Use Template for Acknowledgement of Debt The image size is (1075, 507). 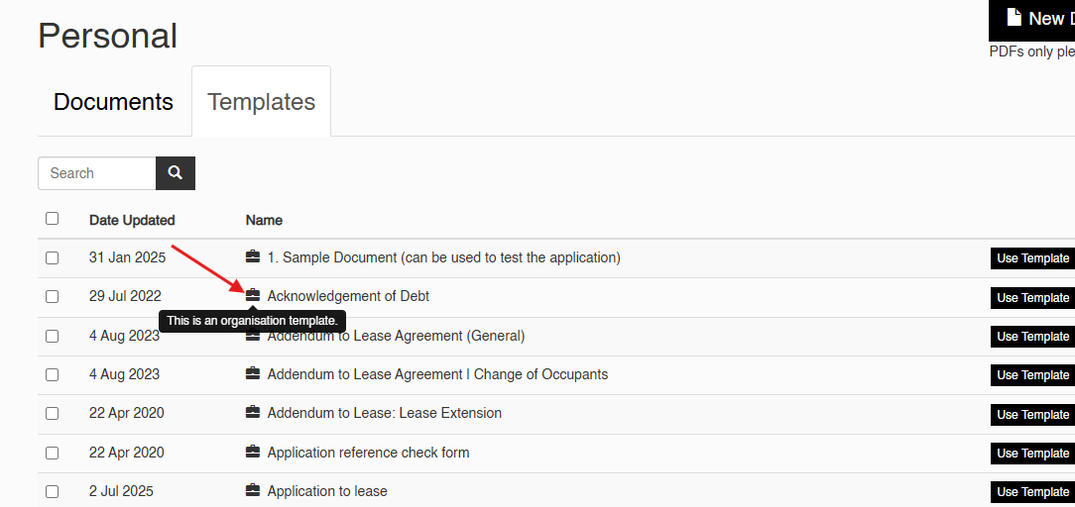click(x=1032, y=298)
